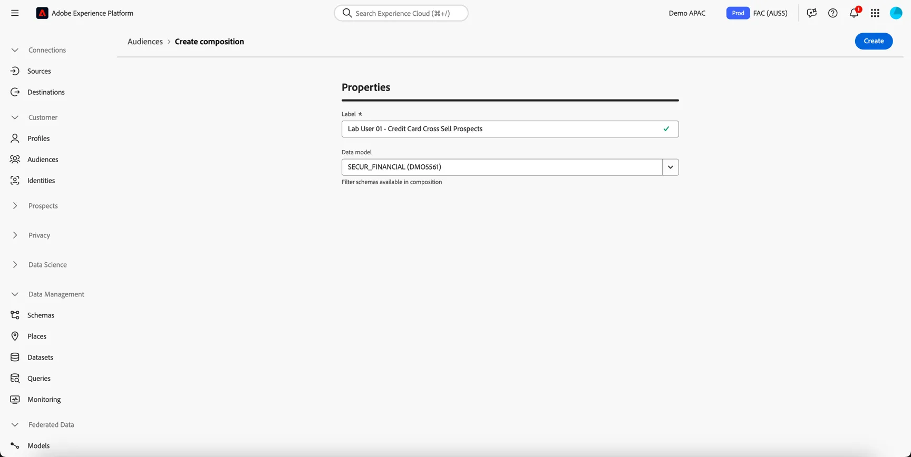Click the Audiences group icon
The width and height of the screenshot is (911, 457).
pos(15,160)
